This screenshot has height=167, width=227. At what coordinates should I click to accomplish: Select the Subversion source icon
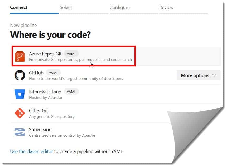[x=20, y=132]
